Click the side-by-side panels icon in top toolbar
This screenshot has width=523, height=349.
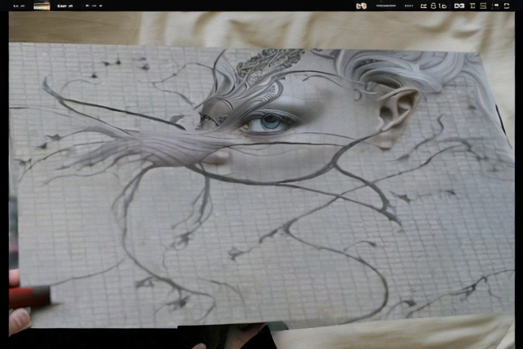[x=459, y=5]
